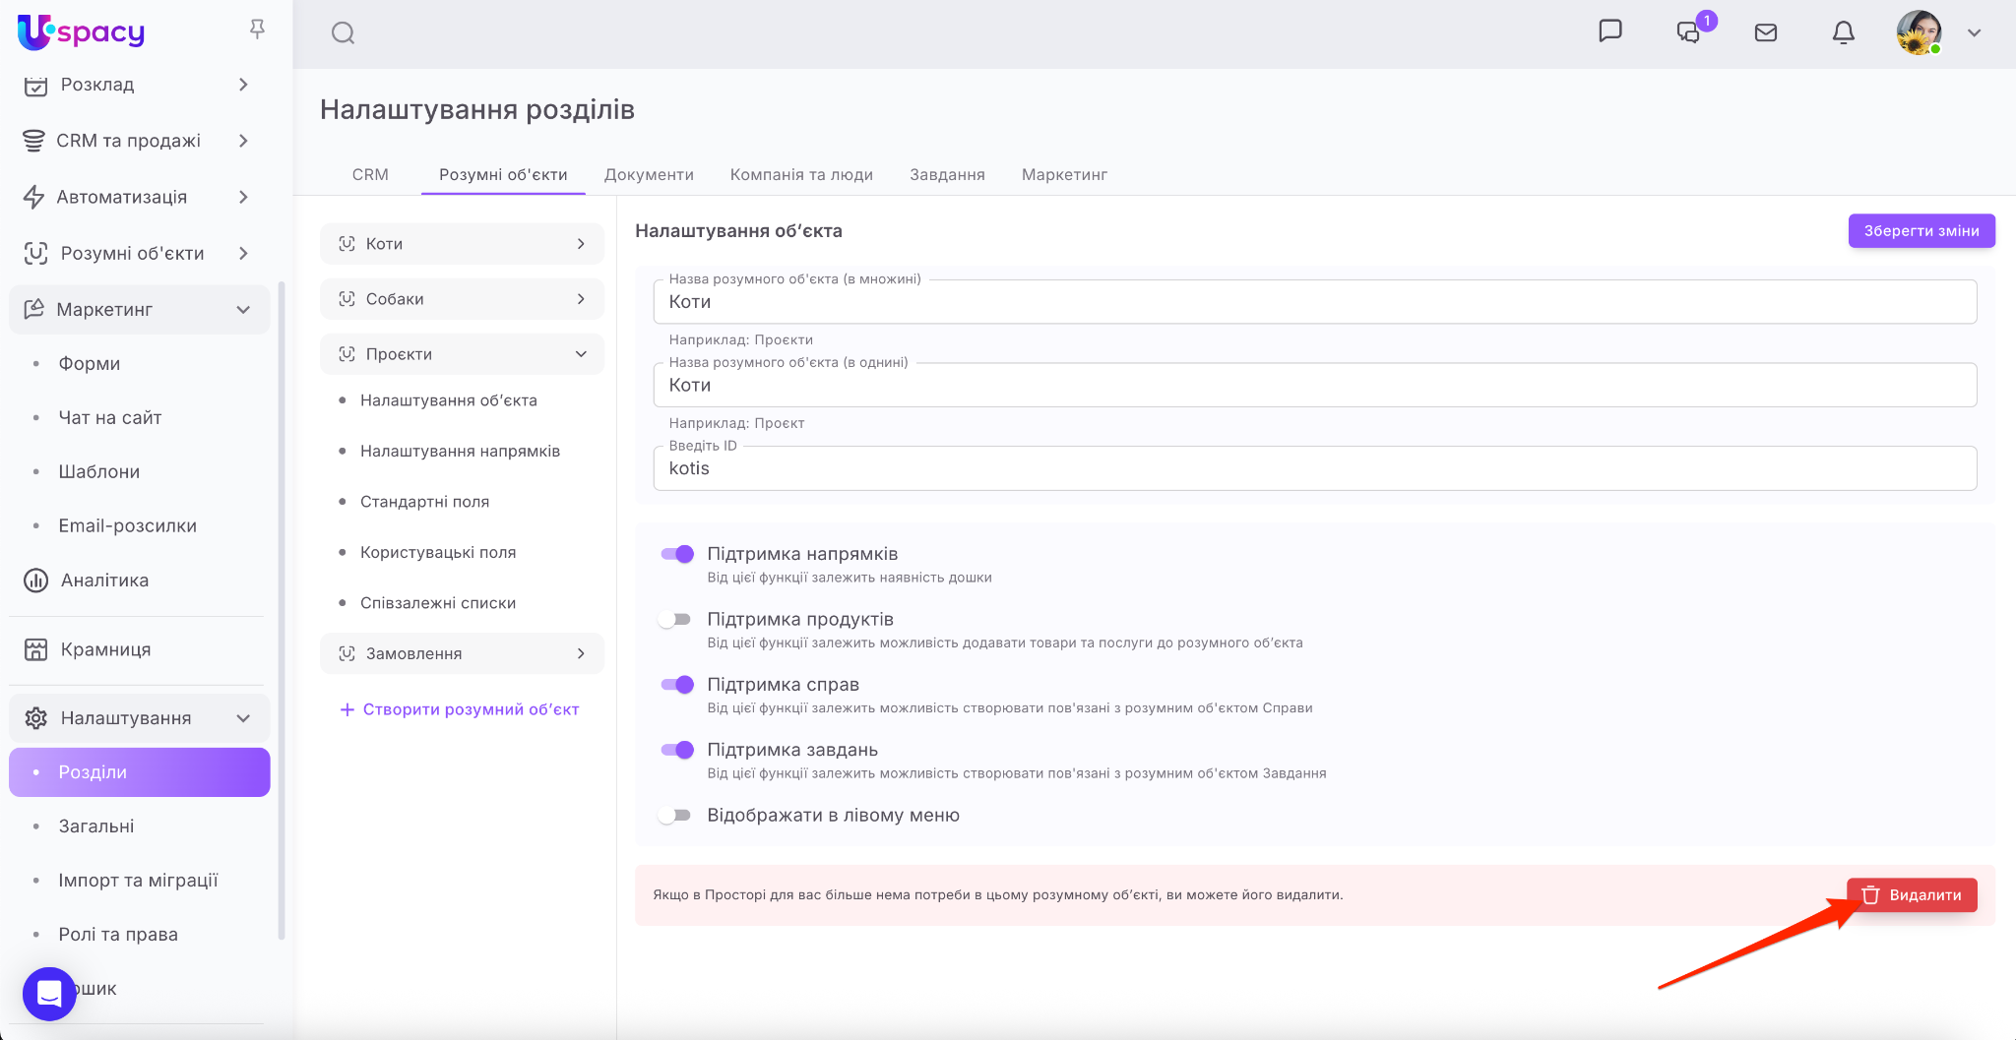The image size is (2016, 1040).
Task: Open the chat bubble icon in header
Action: (x=1609, y=31)
